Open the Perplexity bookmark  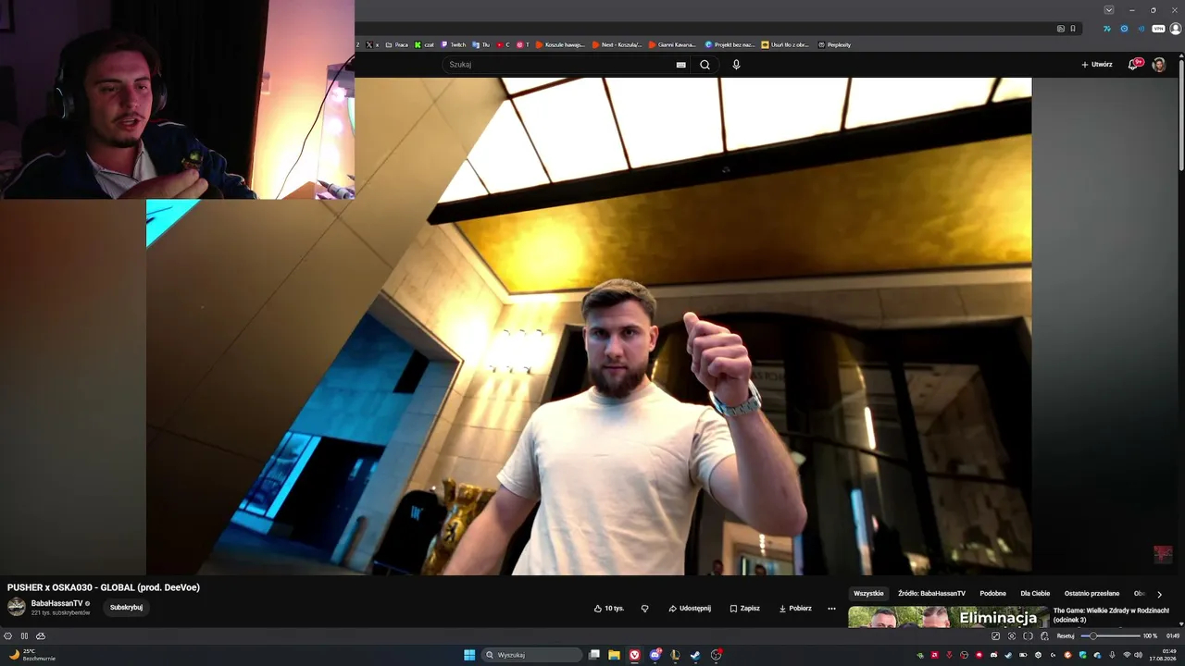pos(834,44)
